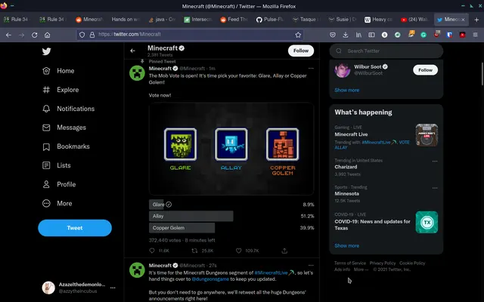This screenshot has height=302, width=484.
Task: Click back arrow beside Minecraft header
Action: tap(133, 51)
